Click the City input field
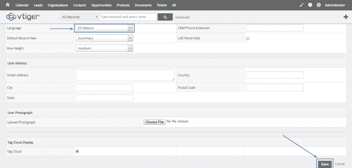 [104, 87]
